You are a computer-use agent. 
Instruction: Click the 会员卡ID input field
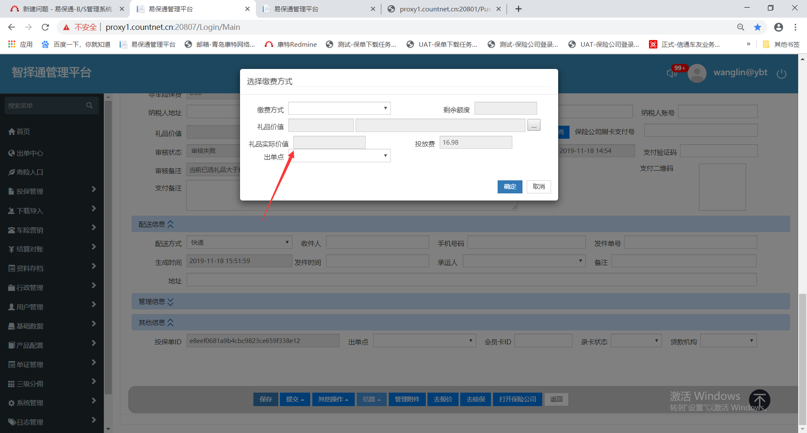click(543, 341)
